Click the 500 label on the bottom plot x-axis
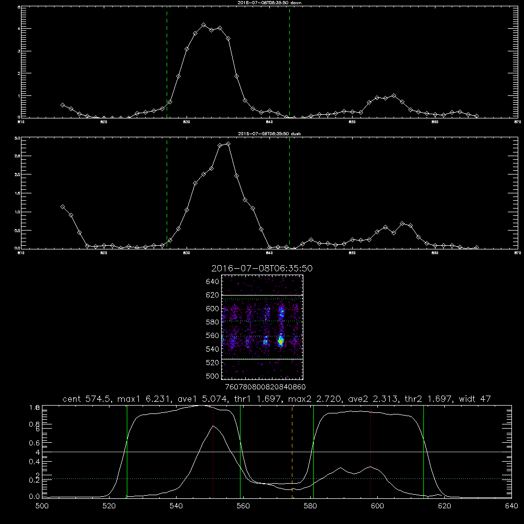 pos(42,506)
